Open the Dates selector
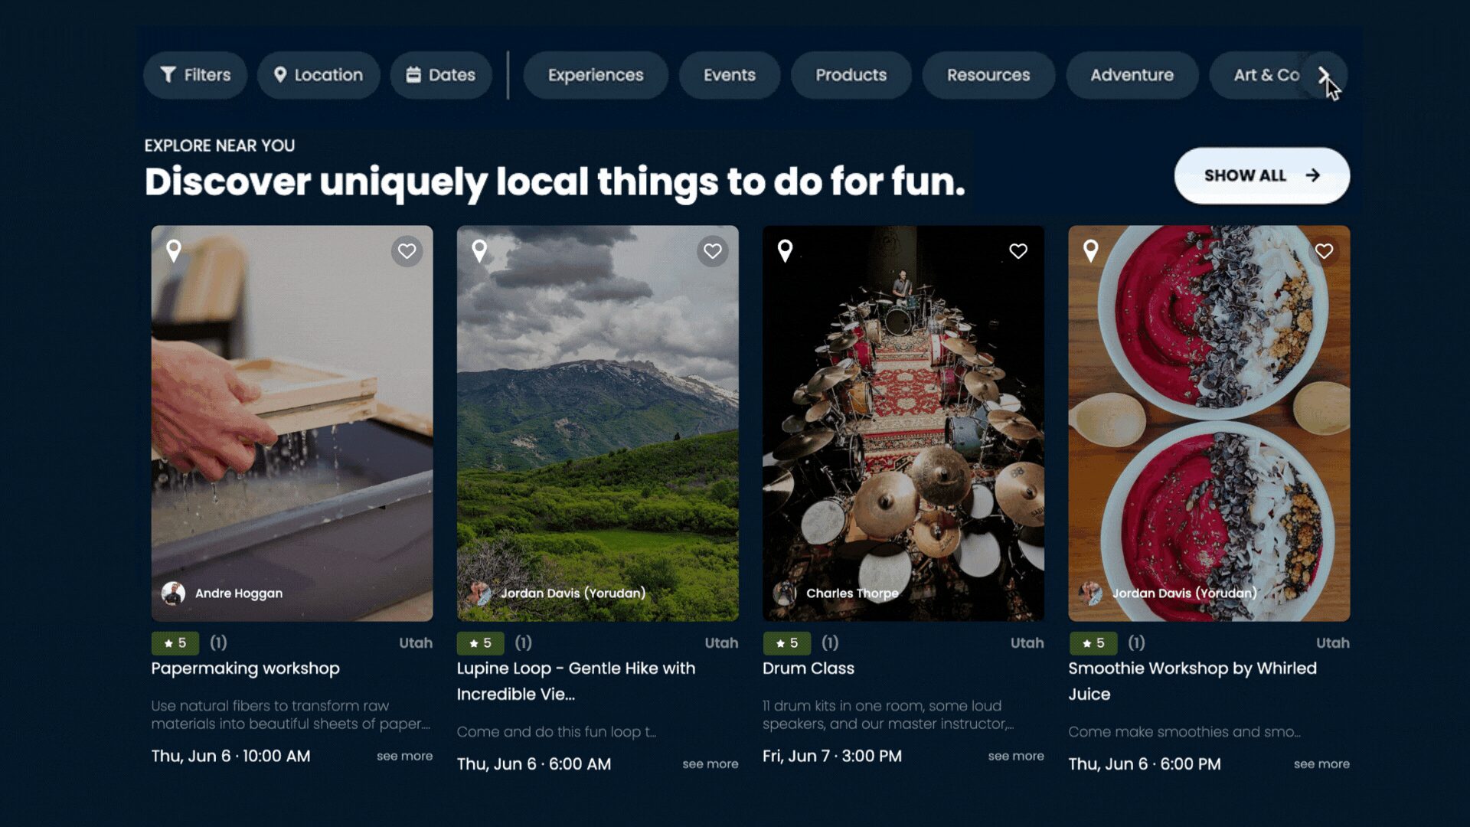1470x827 pixels. click(x=441, y=75)
